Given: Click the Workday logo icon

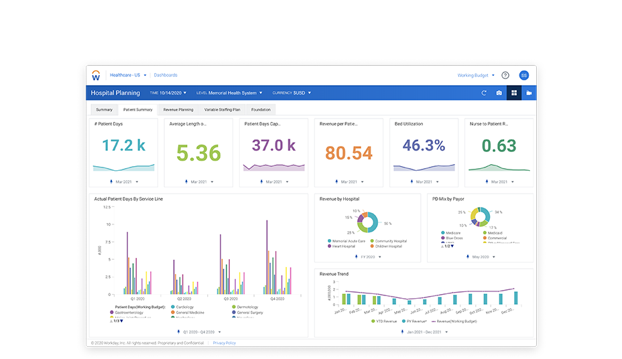Looking at the screenshot, I should (97, 75).
